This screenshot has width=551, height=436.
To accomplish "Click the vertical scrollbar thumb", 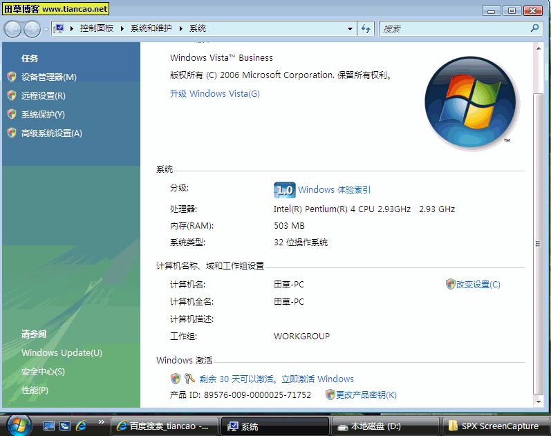I will (539, 244).
